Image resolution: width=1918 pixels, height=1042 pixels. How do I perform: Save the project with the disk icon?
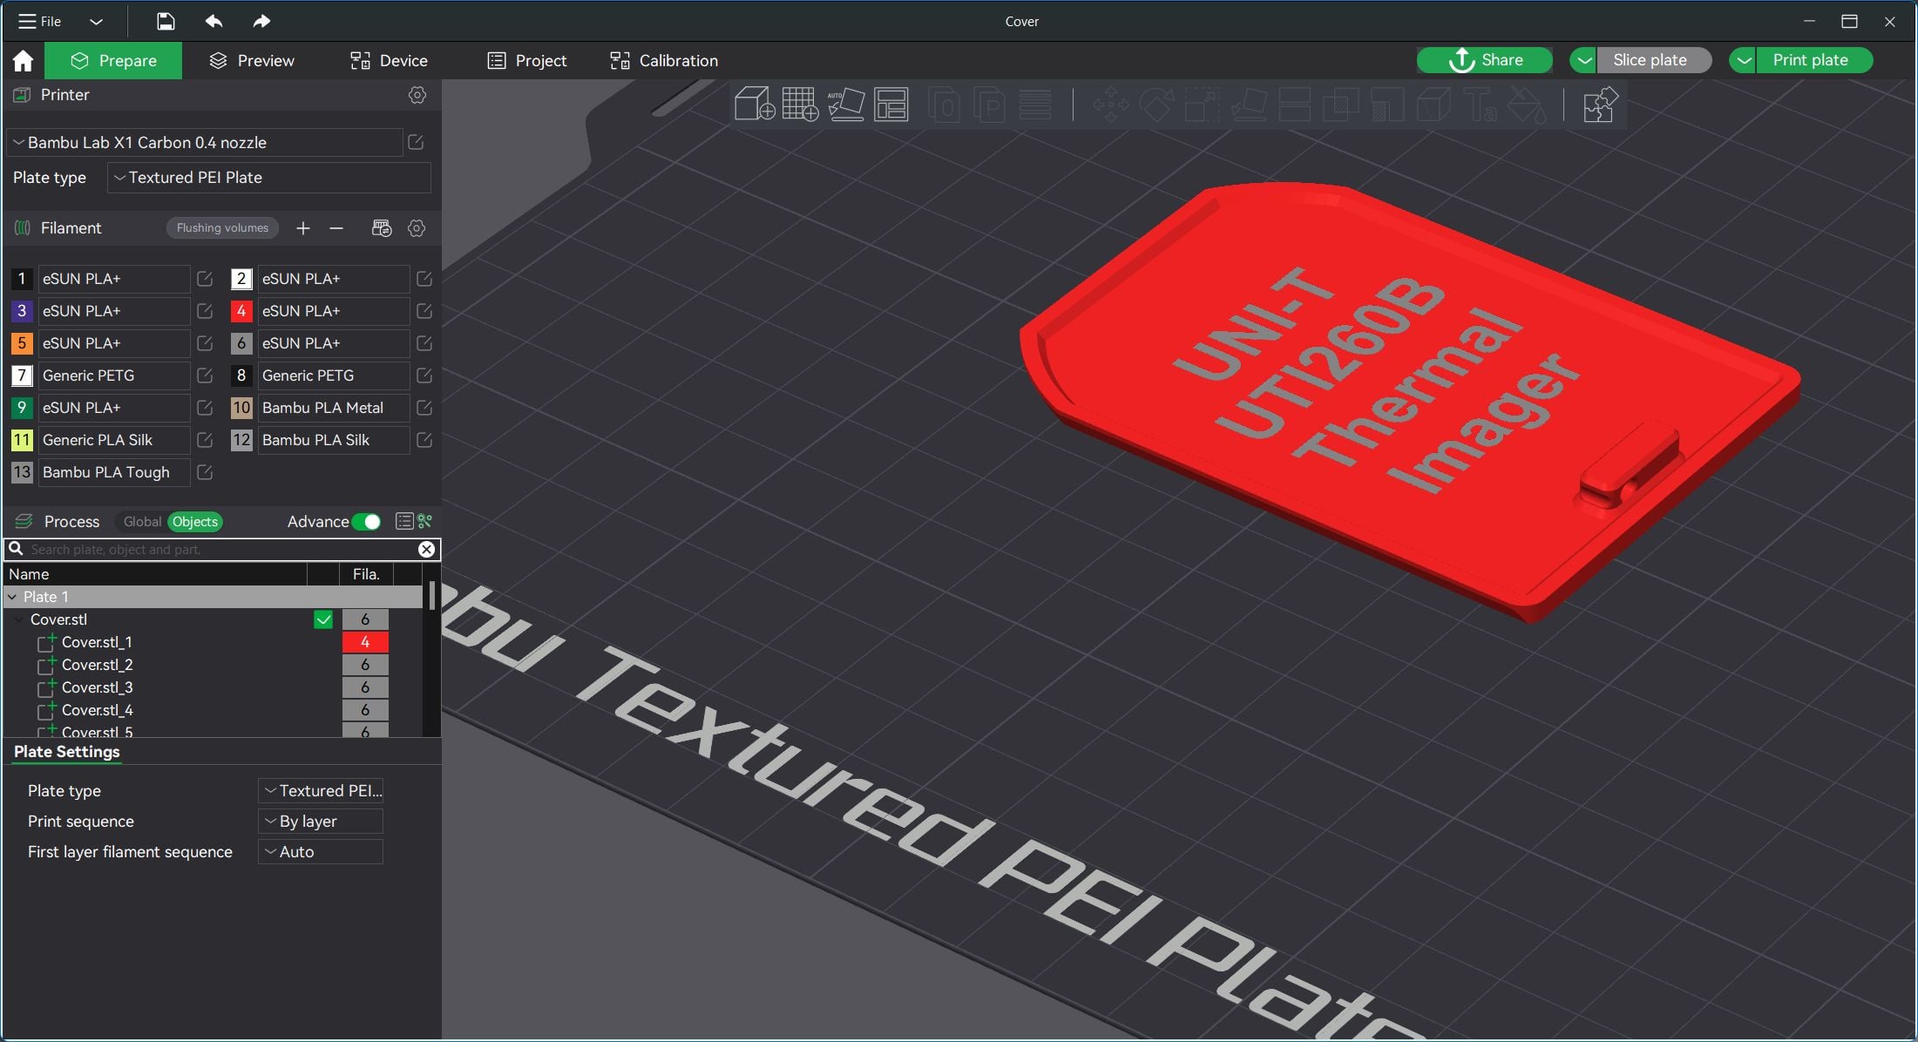[x=166, y=21]
